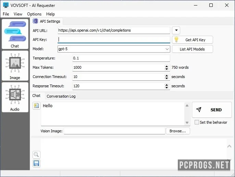Click the Get API Key button
The width and height of the screenshot is (235, 177).
(192, 40)
